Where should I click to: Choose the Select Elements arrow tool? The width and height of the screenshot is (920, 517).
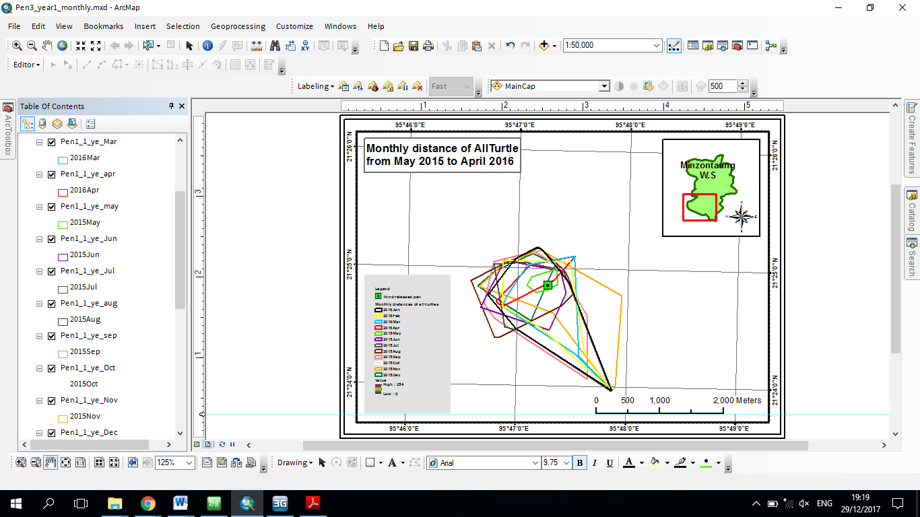pos(189,46)
